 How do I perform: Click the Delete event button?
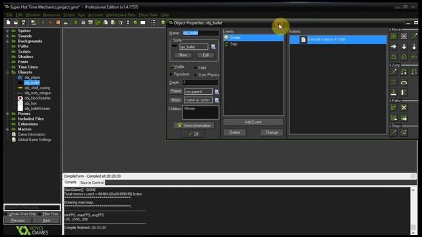235,132
